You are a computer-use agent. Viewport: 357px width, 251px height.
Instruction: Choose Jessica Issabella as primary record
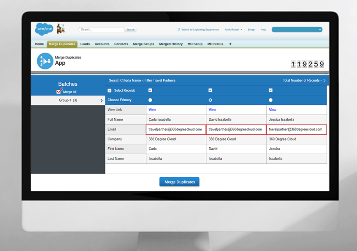click(271, 100)
